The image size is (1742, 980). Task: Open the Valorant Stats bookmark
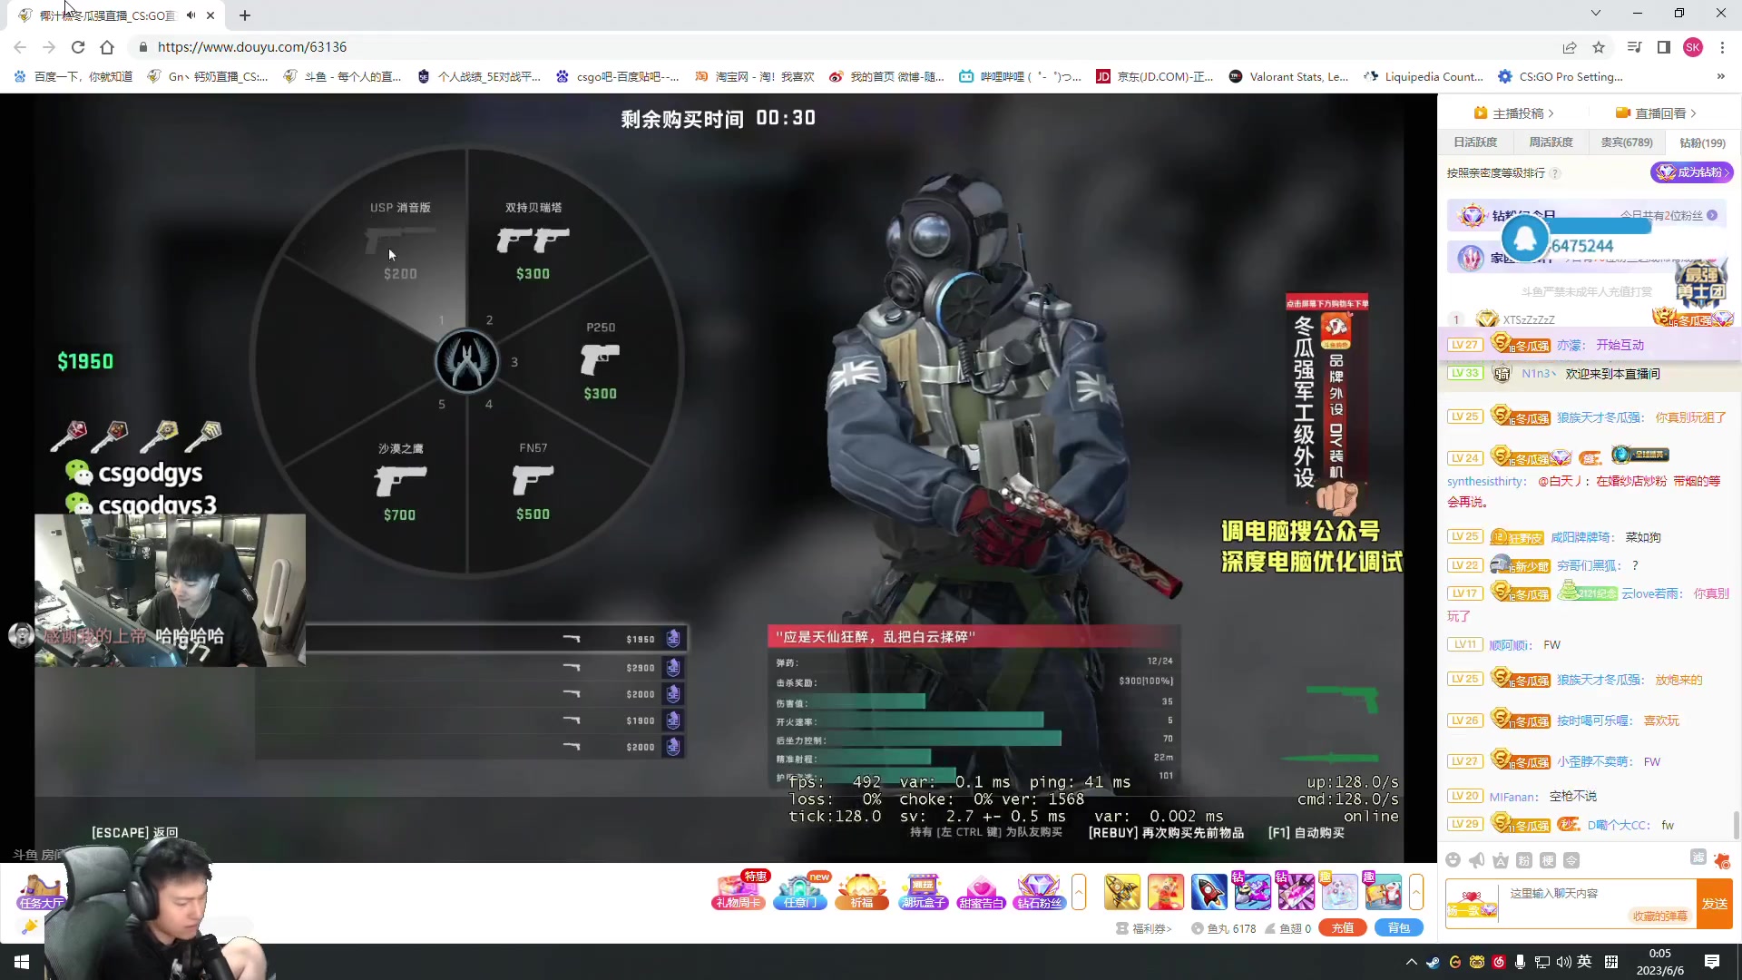[1288, 77]
